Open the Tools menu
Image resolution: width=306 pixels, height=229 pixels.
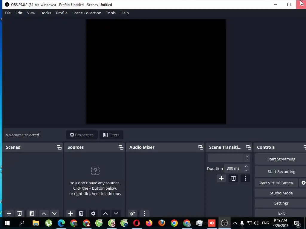tap(111, 13)
